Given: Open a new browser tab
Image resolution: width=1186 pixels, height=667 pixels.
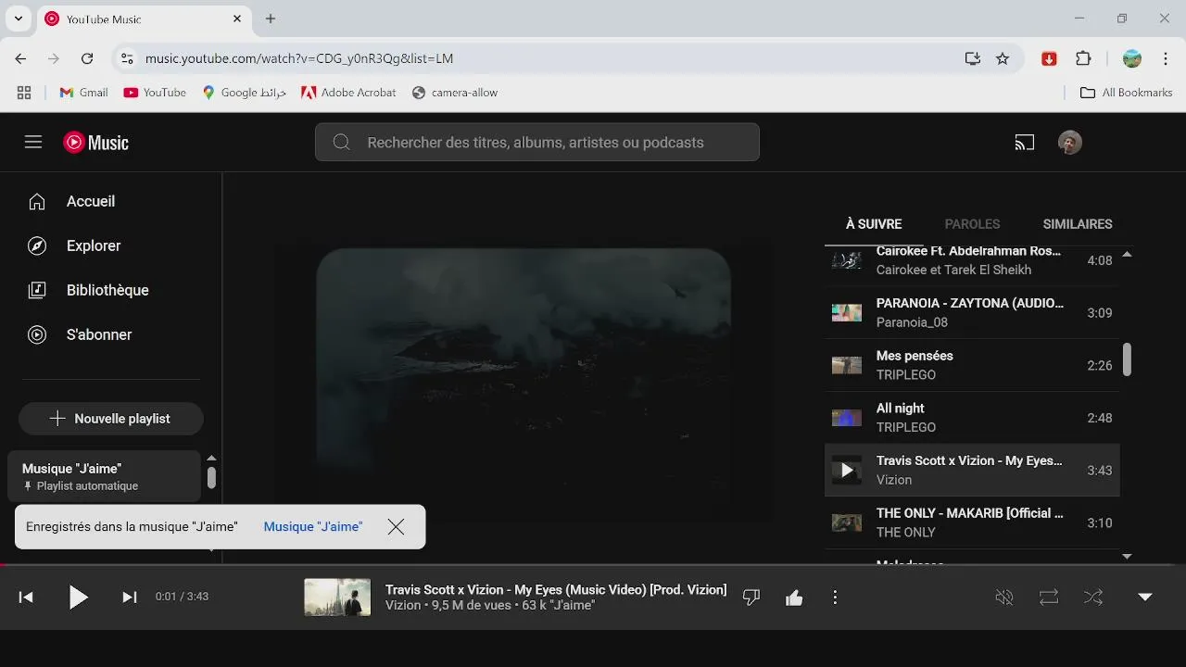Looking at the screenshot, I should (x=271, y=19).
